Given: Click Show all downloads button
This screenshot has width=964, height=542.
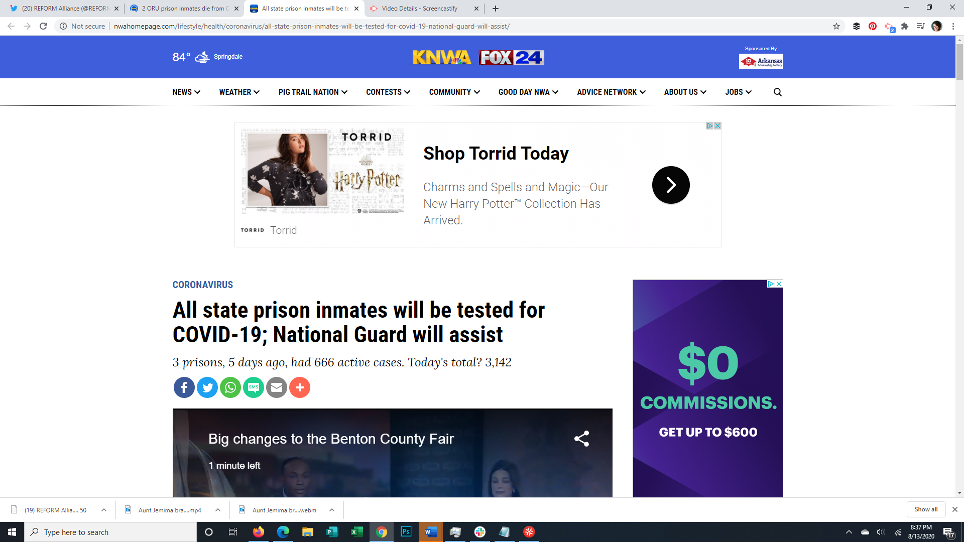Looking at the screenshot, I should (926, 509).
